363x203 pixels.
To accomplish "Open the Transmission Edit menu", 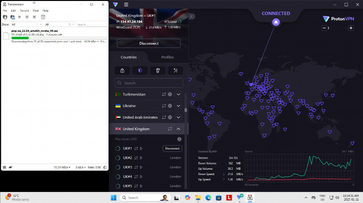I will [x=13, y=11].
